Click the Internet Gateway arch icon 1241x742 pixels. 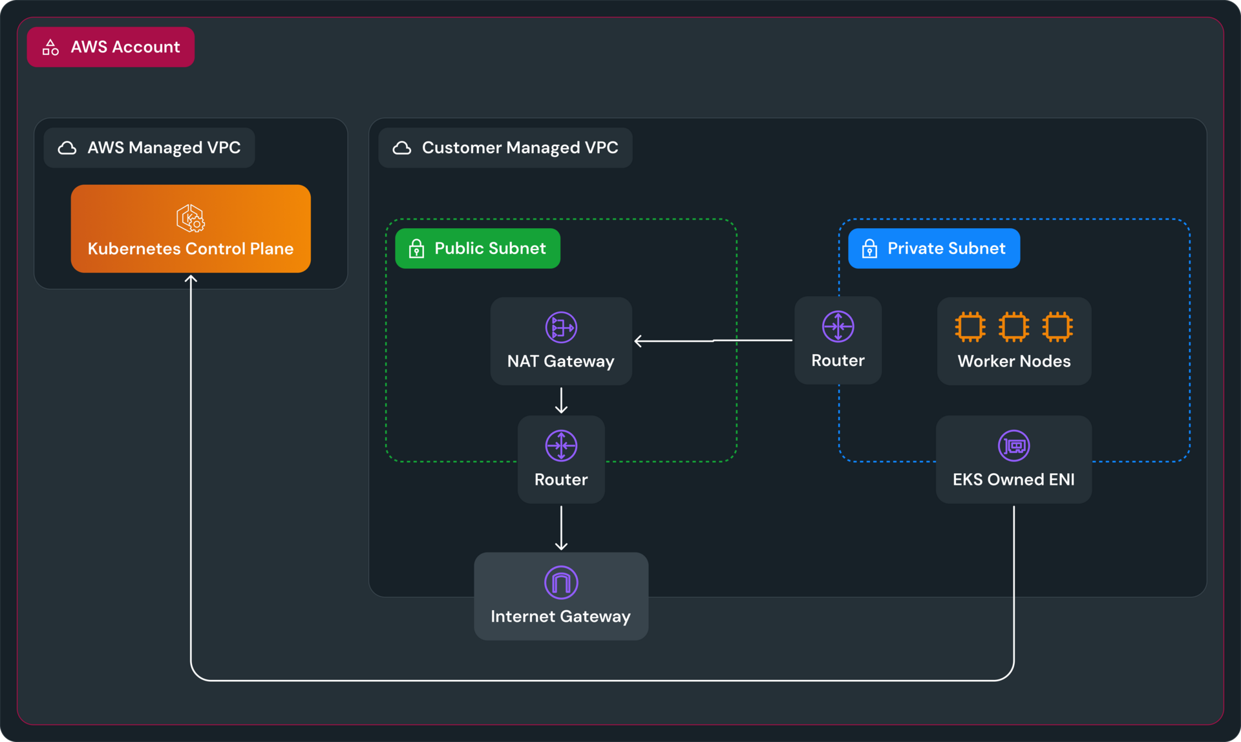coord(561,582)
